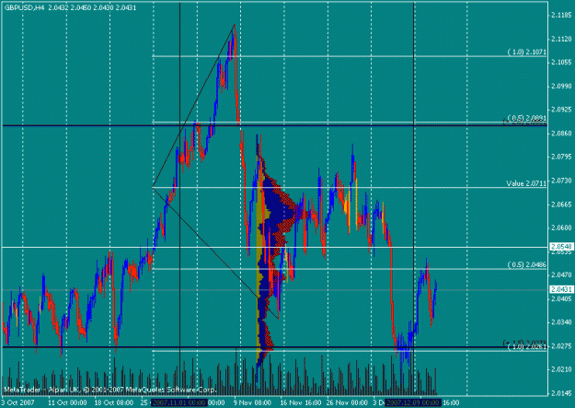
Task: Click the 2.1055 price axis value
Action: click(561, 63)
